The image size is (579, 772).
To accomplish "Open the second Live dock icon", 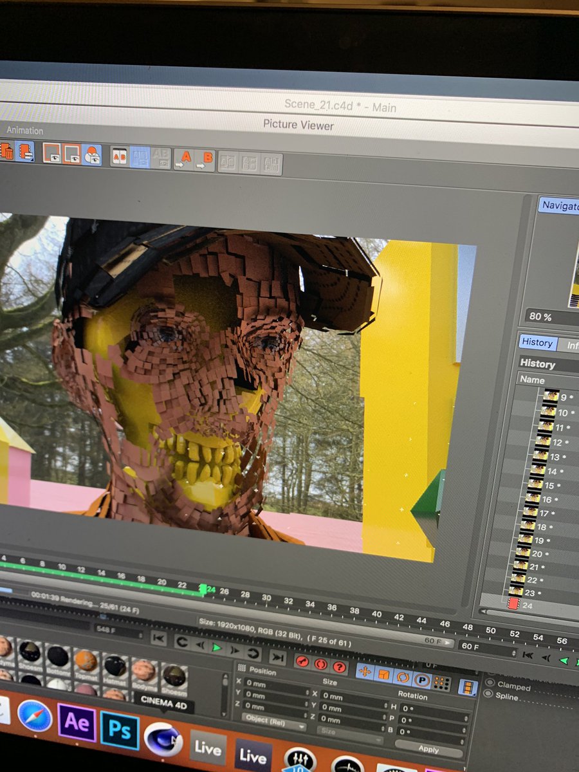I will [253, 754].
